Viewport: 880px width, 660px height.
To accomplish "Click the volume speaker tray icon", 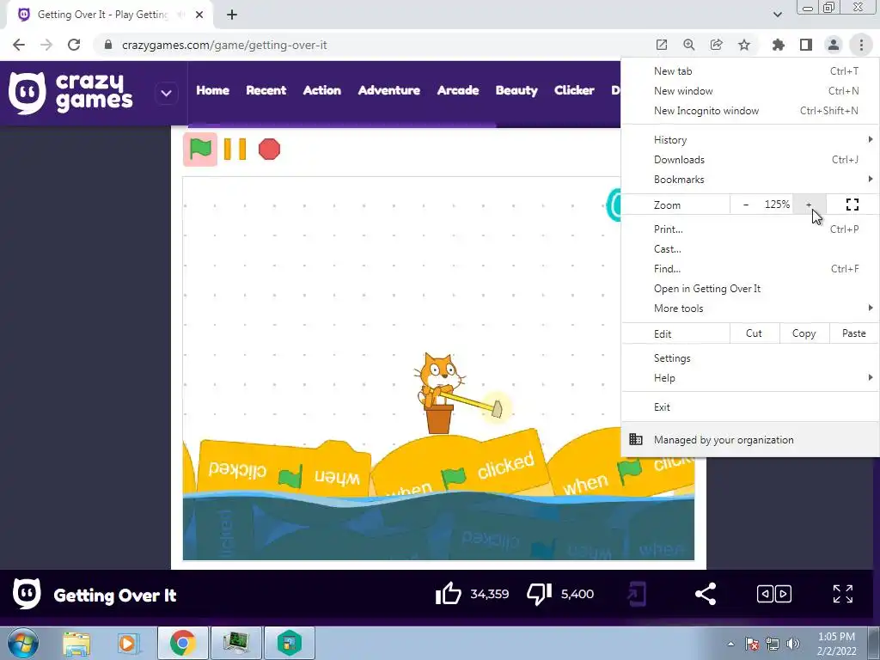I will tap(793, 643).
